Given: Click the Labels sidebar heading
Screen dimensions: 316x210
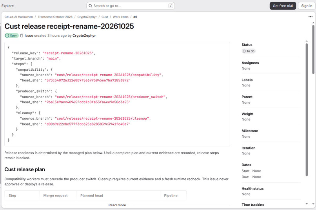Looking at the screenshot, I should pos(247,80).
